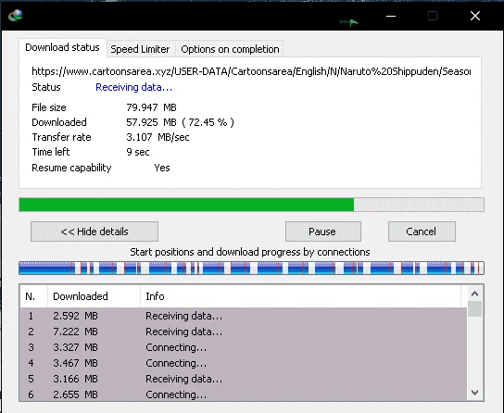Open the Options on completion tab
This screenshot has height=413, width=504.
[230, 49]
